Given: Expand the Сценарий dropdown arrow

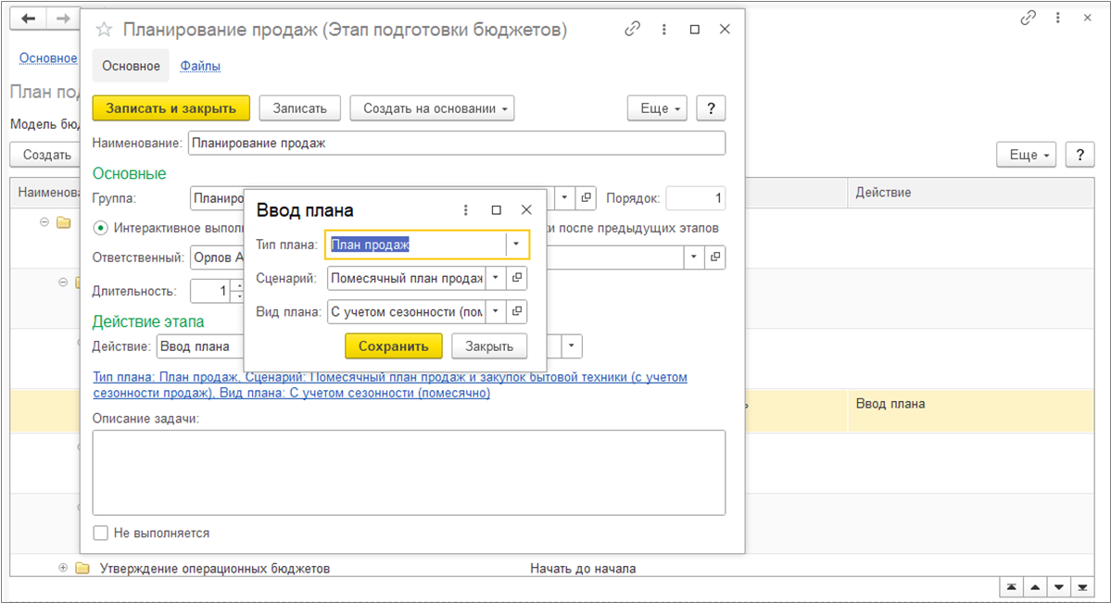Looking at the screenshot, I should 495,278.
